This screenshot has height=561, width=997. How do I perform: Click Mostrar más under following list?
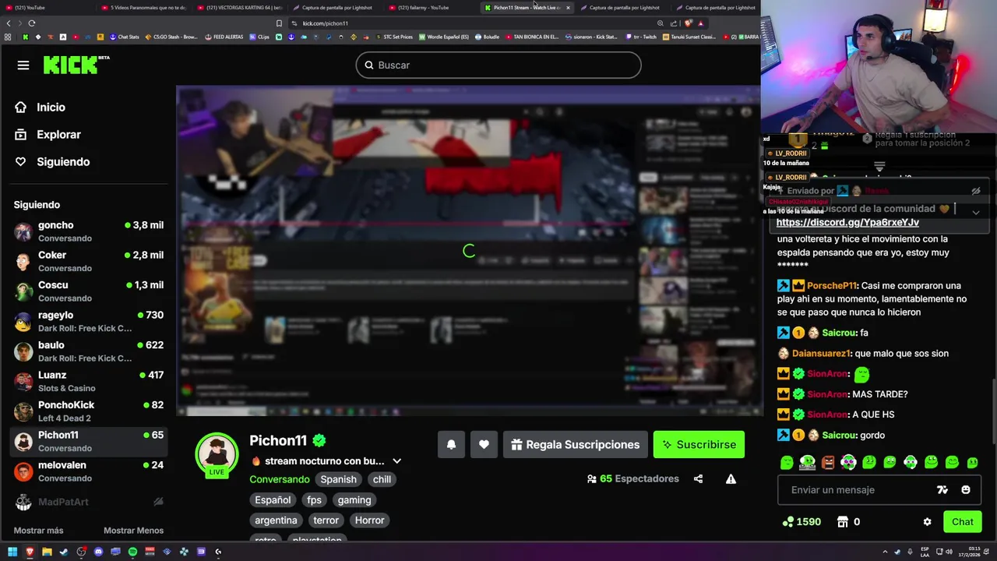38,531
